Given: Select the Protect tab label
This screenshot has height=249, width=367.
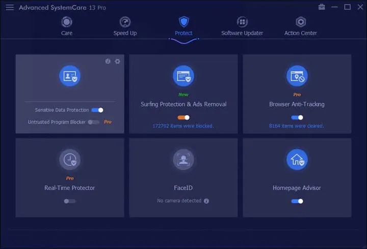Looking at the screenshot, I should click(x=183, y=33).
